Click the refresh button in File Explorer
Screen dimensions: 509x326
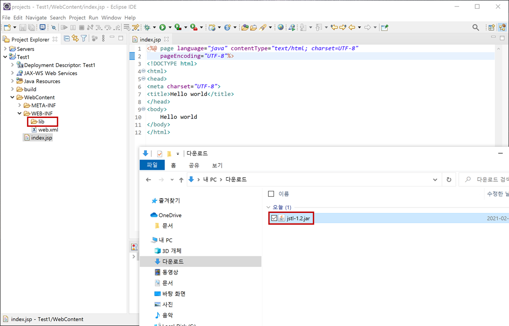click(449, 179)
